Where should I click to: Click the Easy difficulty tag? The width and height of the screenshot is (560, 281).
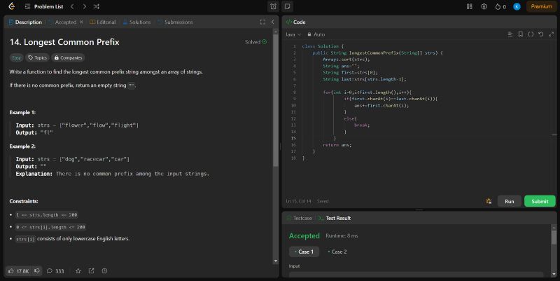pyautogui.click(x=16, y=57)
